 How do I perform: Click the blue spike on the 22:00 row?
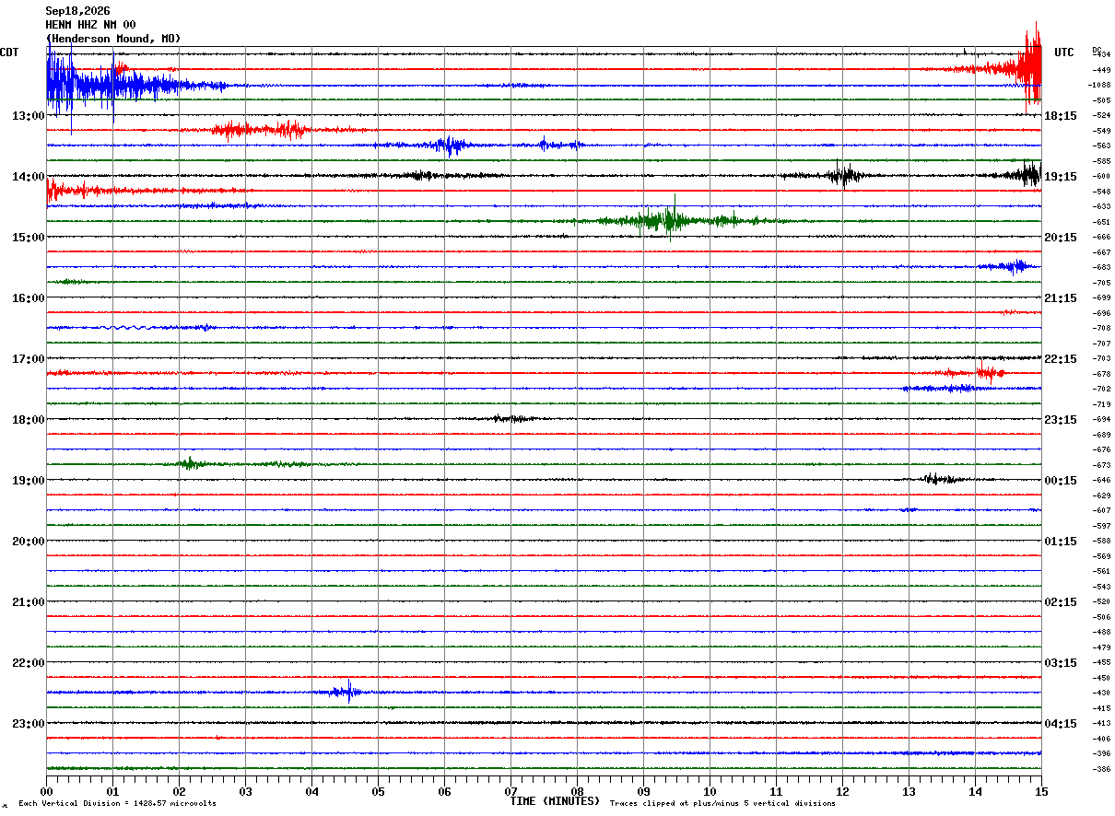pyautogui.click(x=346, y=692)
